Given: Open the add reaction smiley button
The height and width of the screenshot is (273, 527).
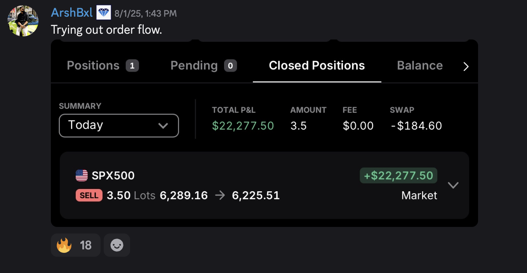Looking at the screenshot, I should tap(117, 245).
